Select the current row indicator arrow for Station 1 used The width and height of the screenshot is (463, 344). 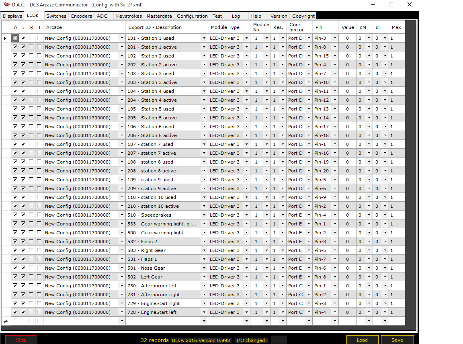tap(5, 38)
